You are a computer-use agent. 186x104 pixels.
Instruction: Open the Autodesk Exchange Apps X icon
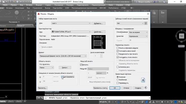click(x=154, y=2)
